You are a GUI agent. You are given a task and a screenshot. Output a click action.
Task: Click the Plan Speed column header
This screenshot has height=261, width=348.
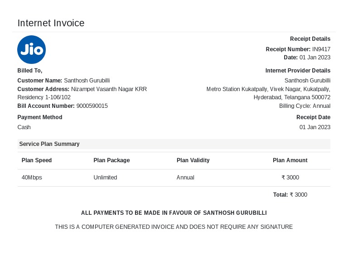(x=37, y=160)
